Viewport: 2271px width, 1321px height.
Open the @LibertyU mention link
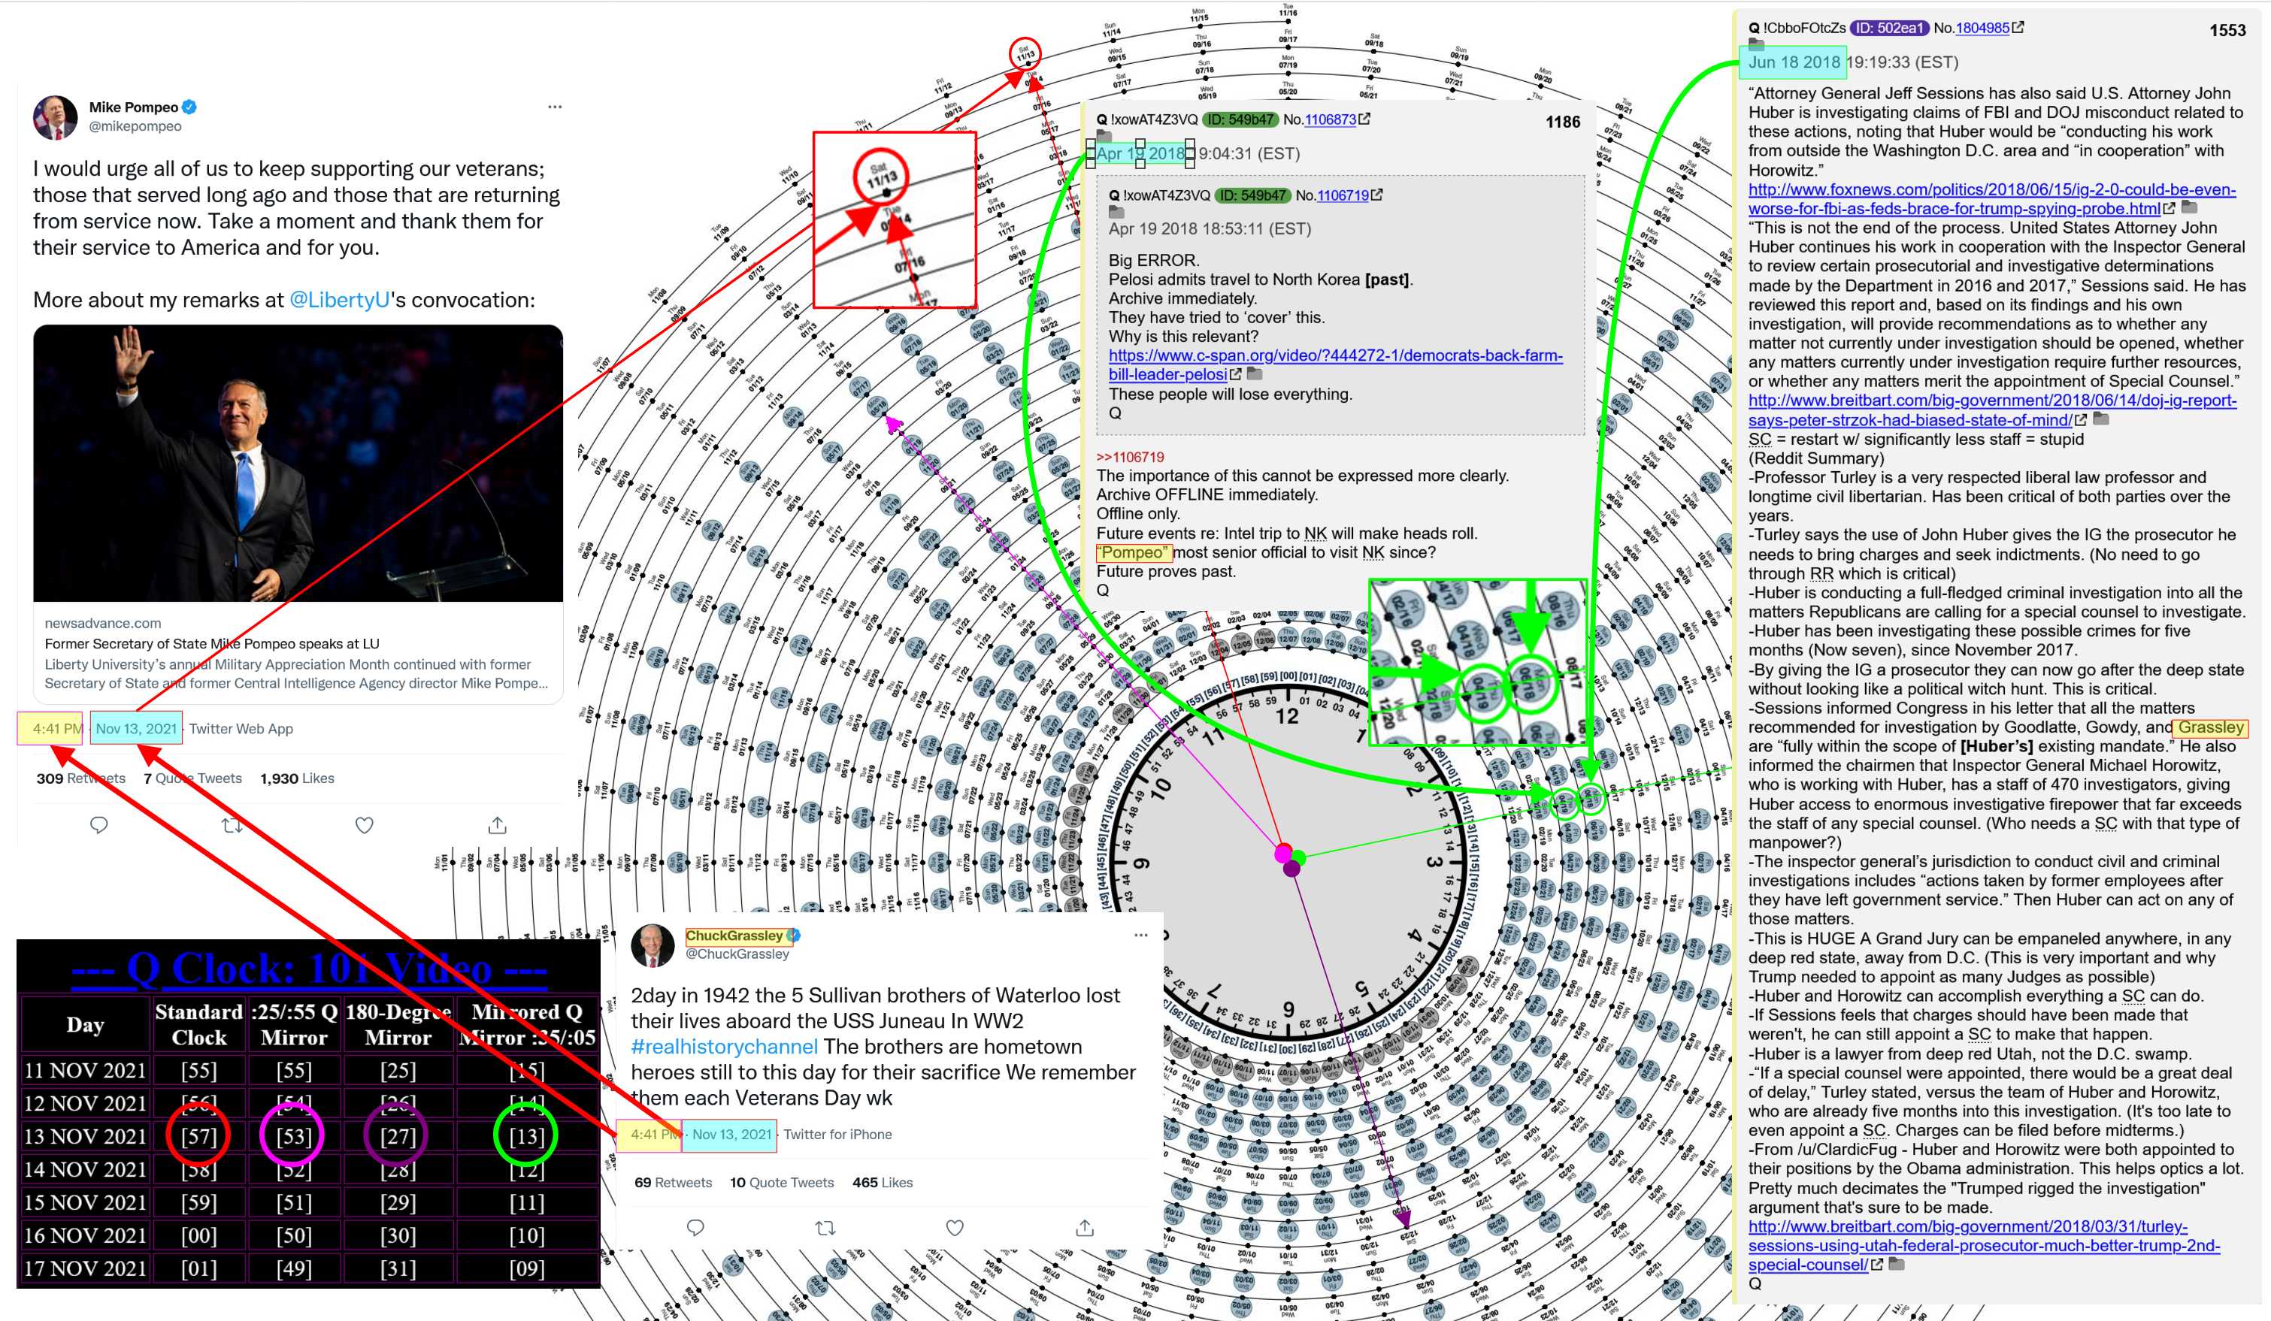tap(340, 300)
